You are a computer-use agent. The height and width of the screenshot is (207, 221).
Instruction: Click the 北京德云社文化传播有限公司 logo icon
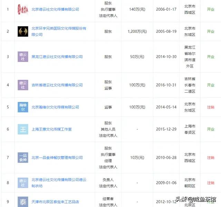23,9
